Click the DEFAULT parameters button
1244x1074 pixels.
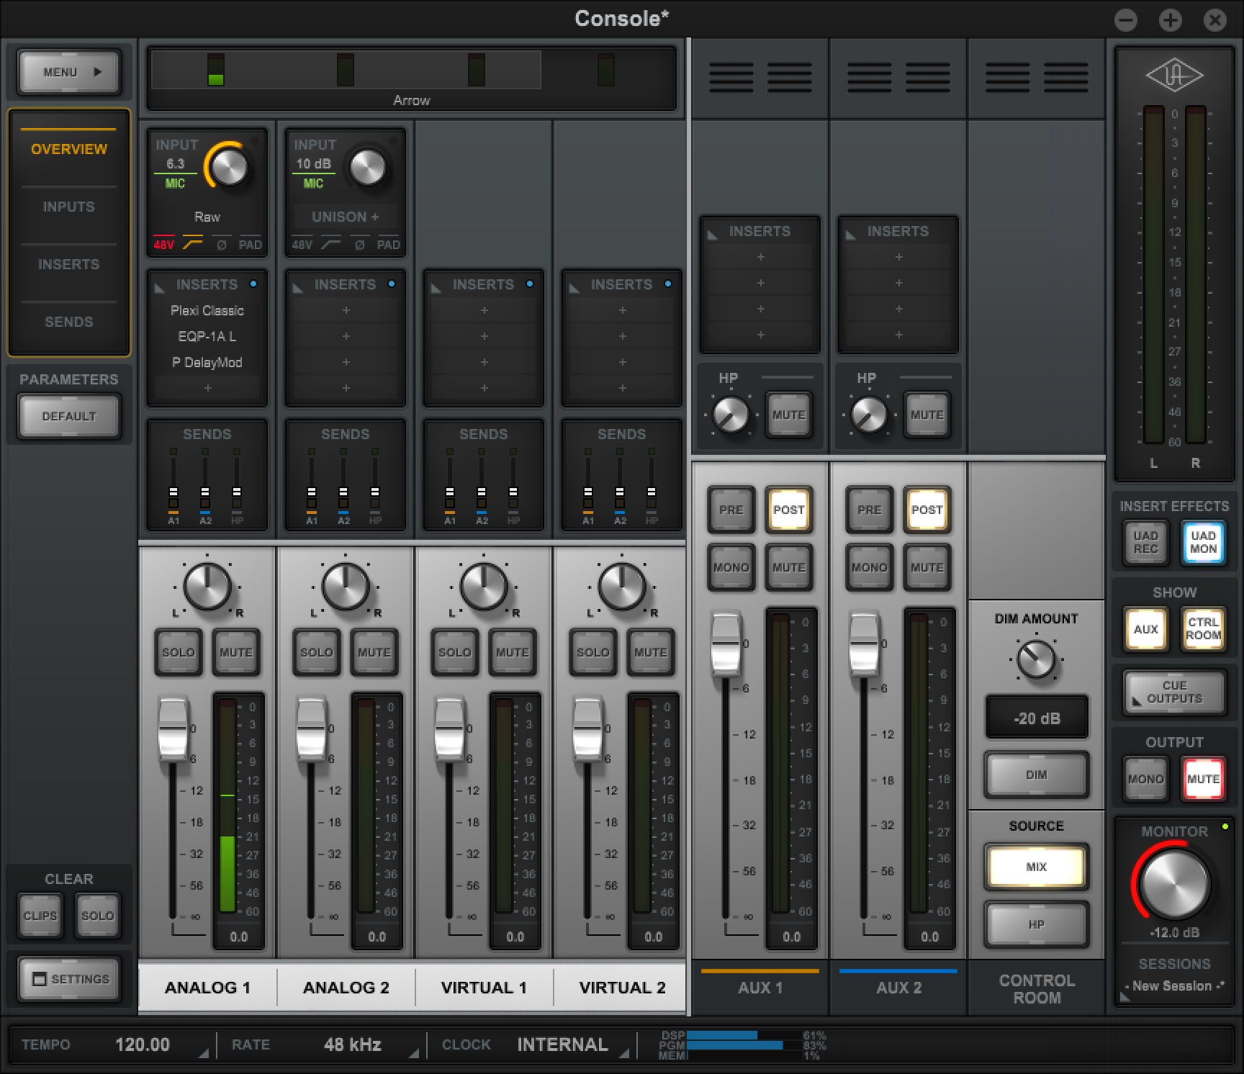(69, 416)
